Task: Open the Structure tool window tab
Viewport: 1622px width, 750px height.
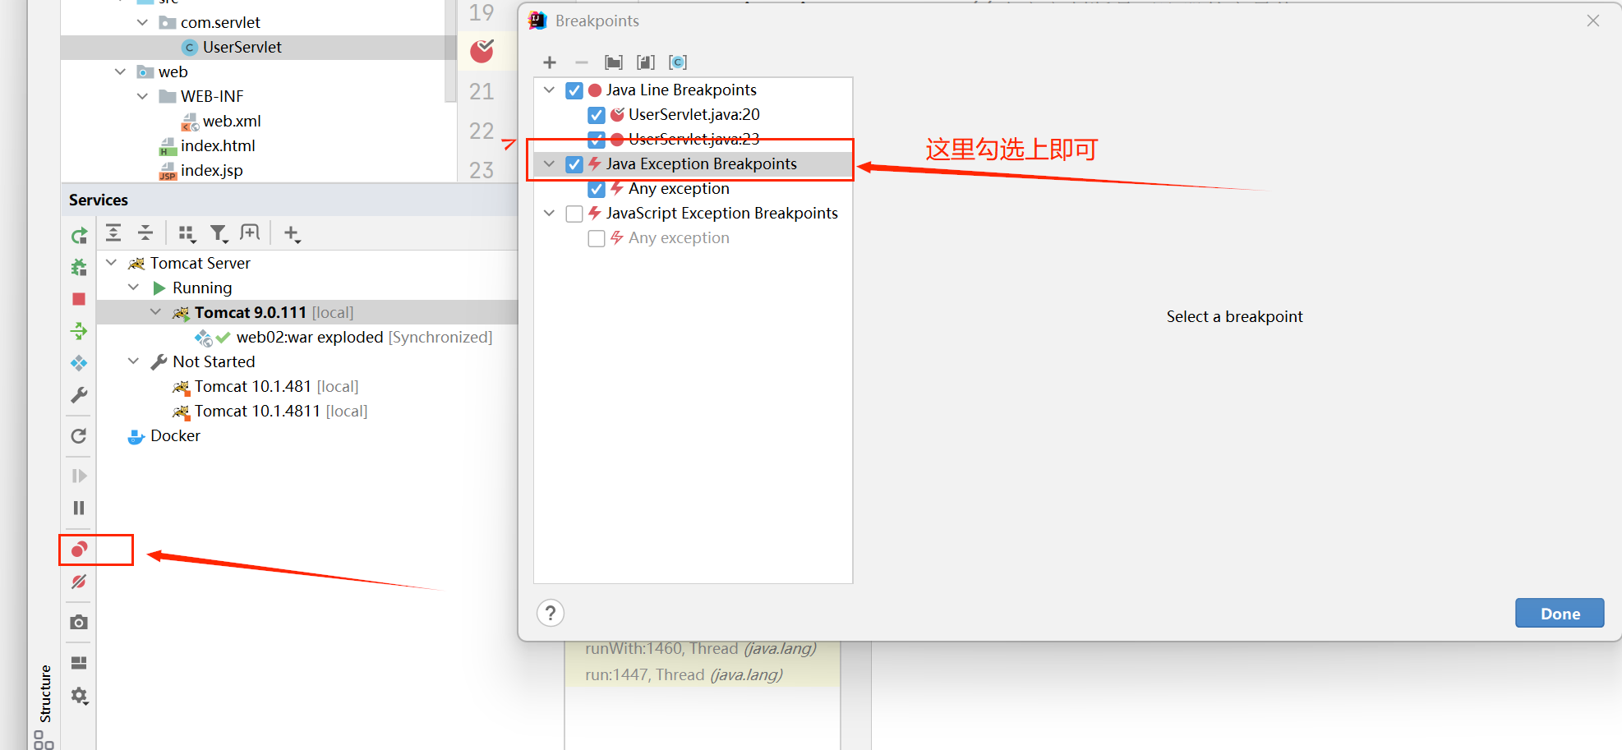Action: [x=45, y=693]
